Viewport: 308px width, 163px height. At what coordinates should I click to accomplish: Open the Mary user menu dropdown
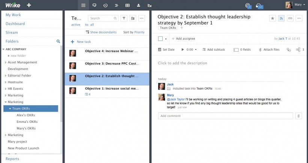pos(300,5)
